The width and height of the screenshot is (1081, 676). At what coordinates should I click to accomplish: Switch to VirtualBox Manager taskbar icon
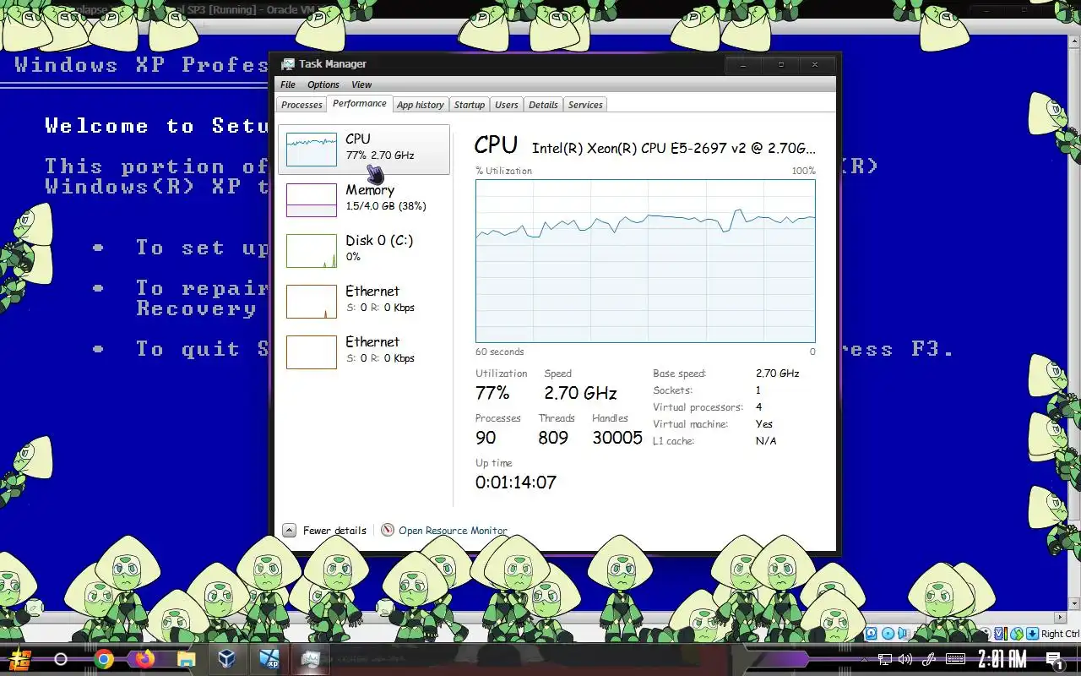click(226, 659)
